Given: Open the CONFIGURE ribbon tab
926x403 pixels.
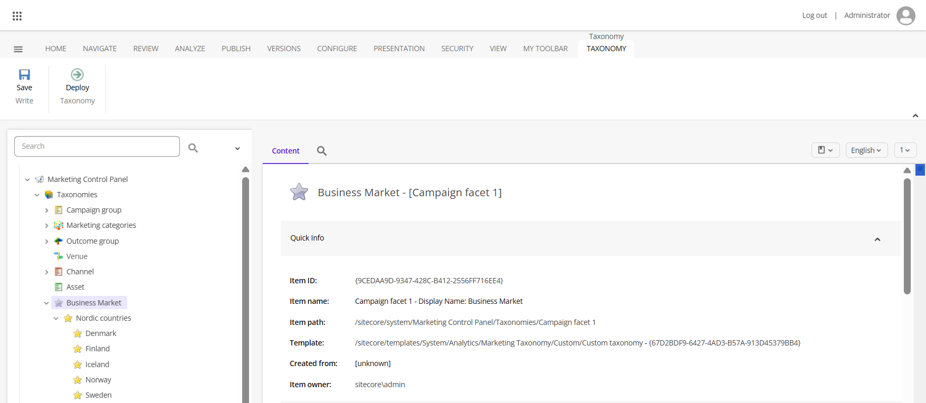Looking at the screenshot, I should pos(337,49).
